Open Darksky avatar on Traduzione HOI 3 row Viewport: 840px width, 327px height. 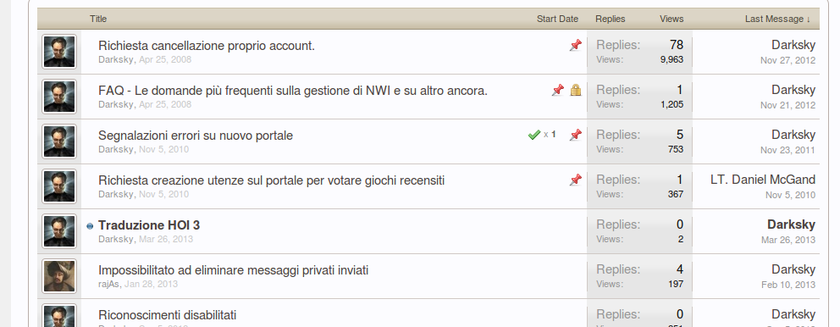59,231
